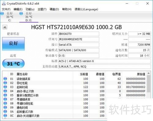
Task: Select the 读取错误率 attribute row
Action: click(x=74, y=79)
